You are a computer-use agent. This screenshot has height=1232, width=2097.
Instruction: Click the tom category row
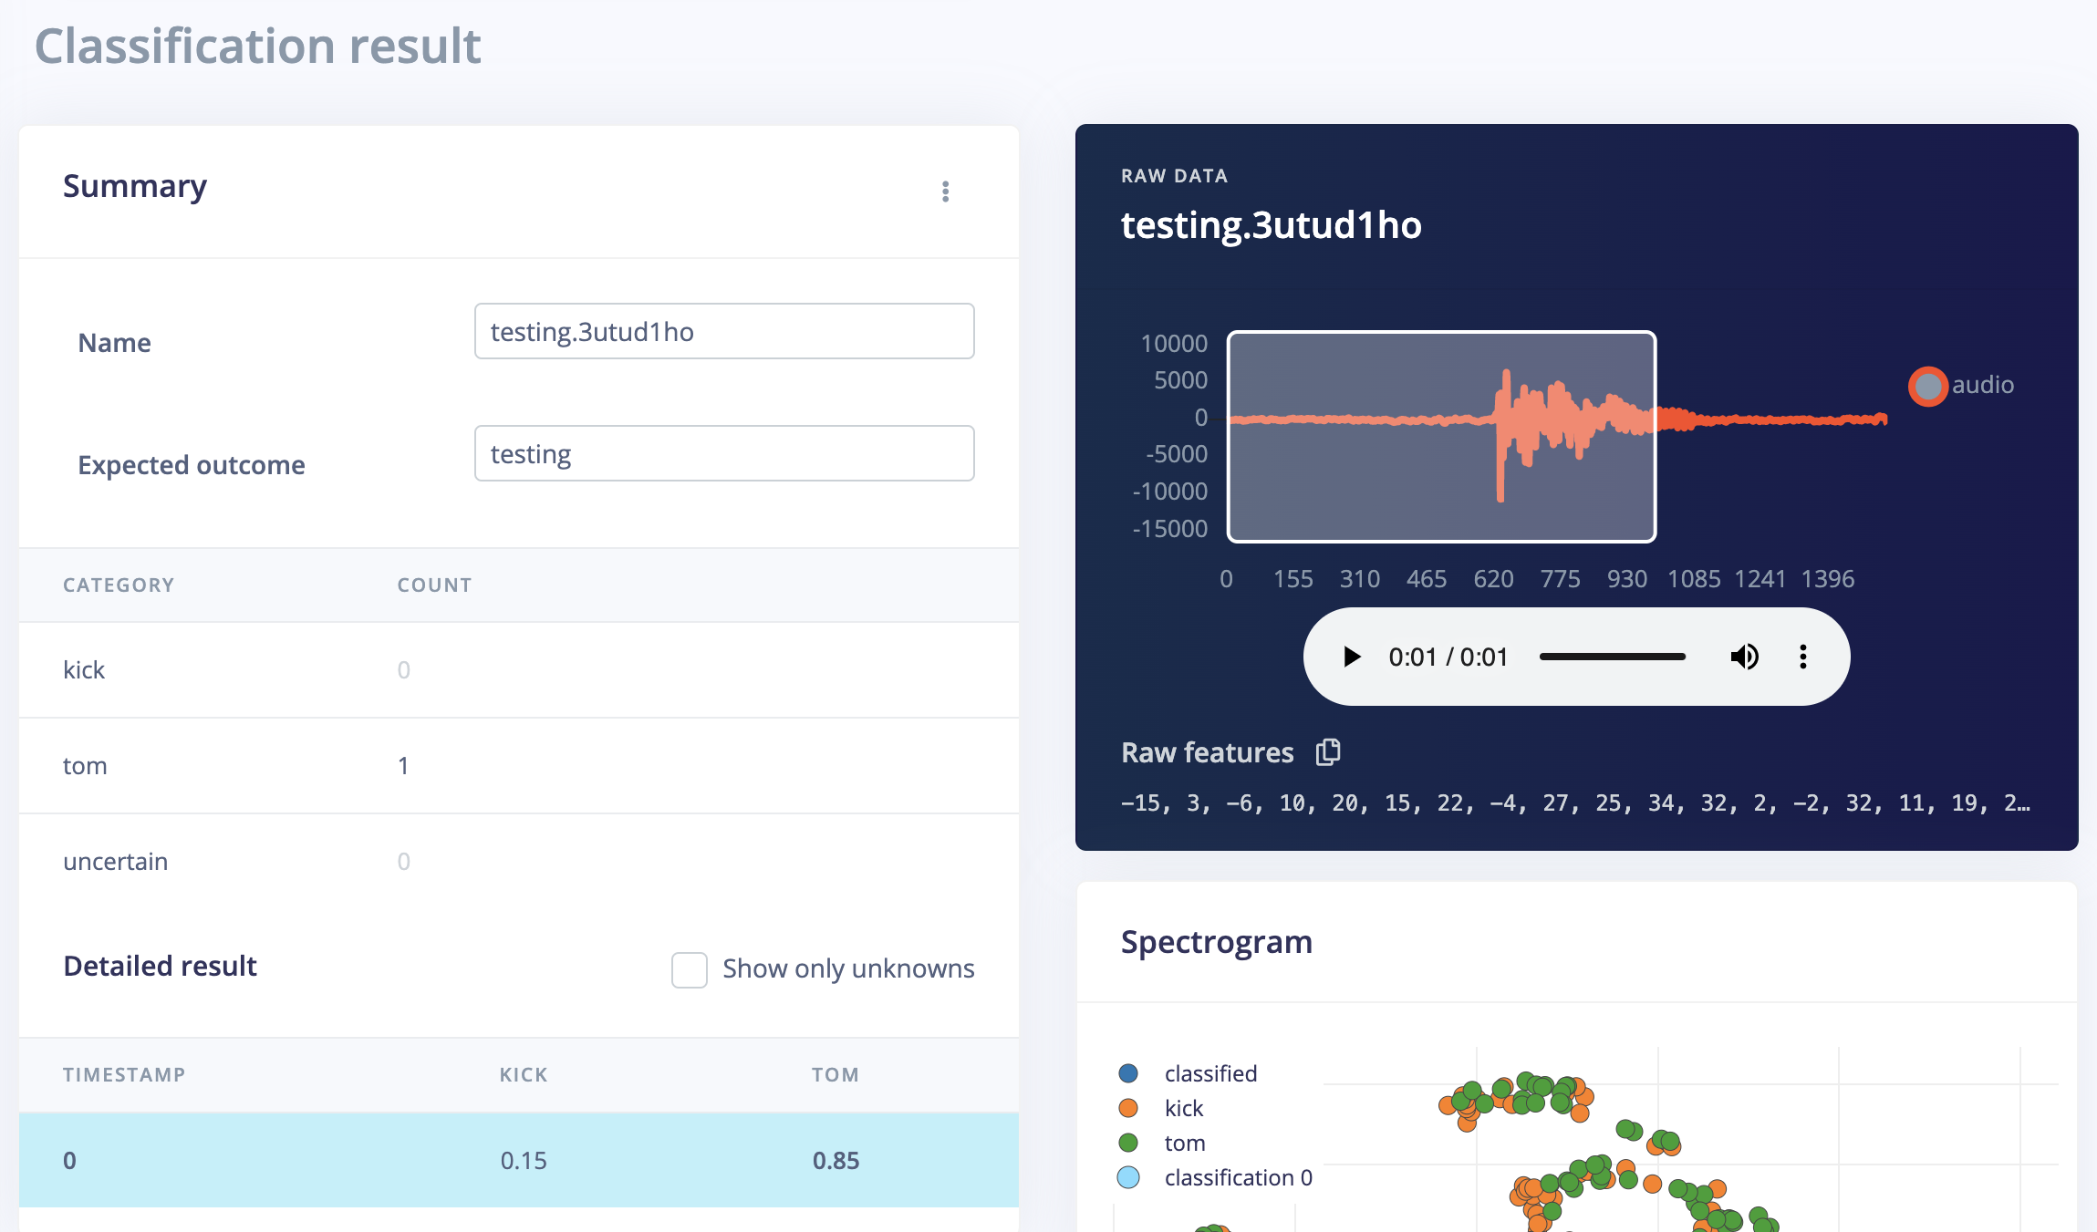click(518, 765)
